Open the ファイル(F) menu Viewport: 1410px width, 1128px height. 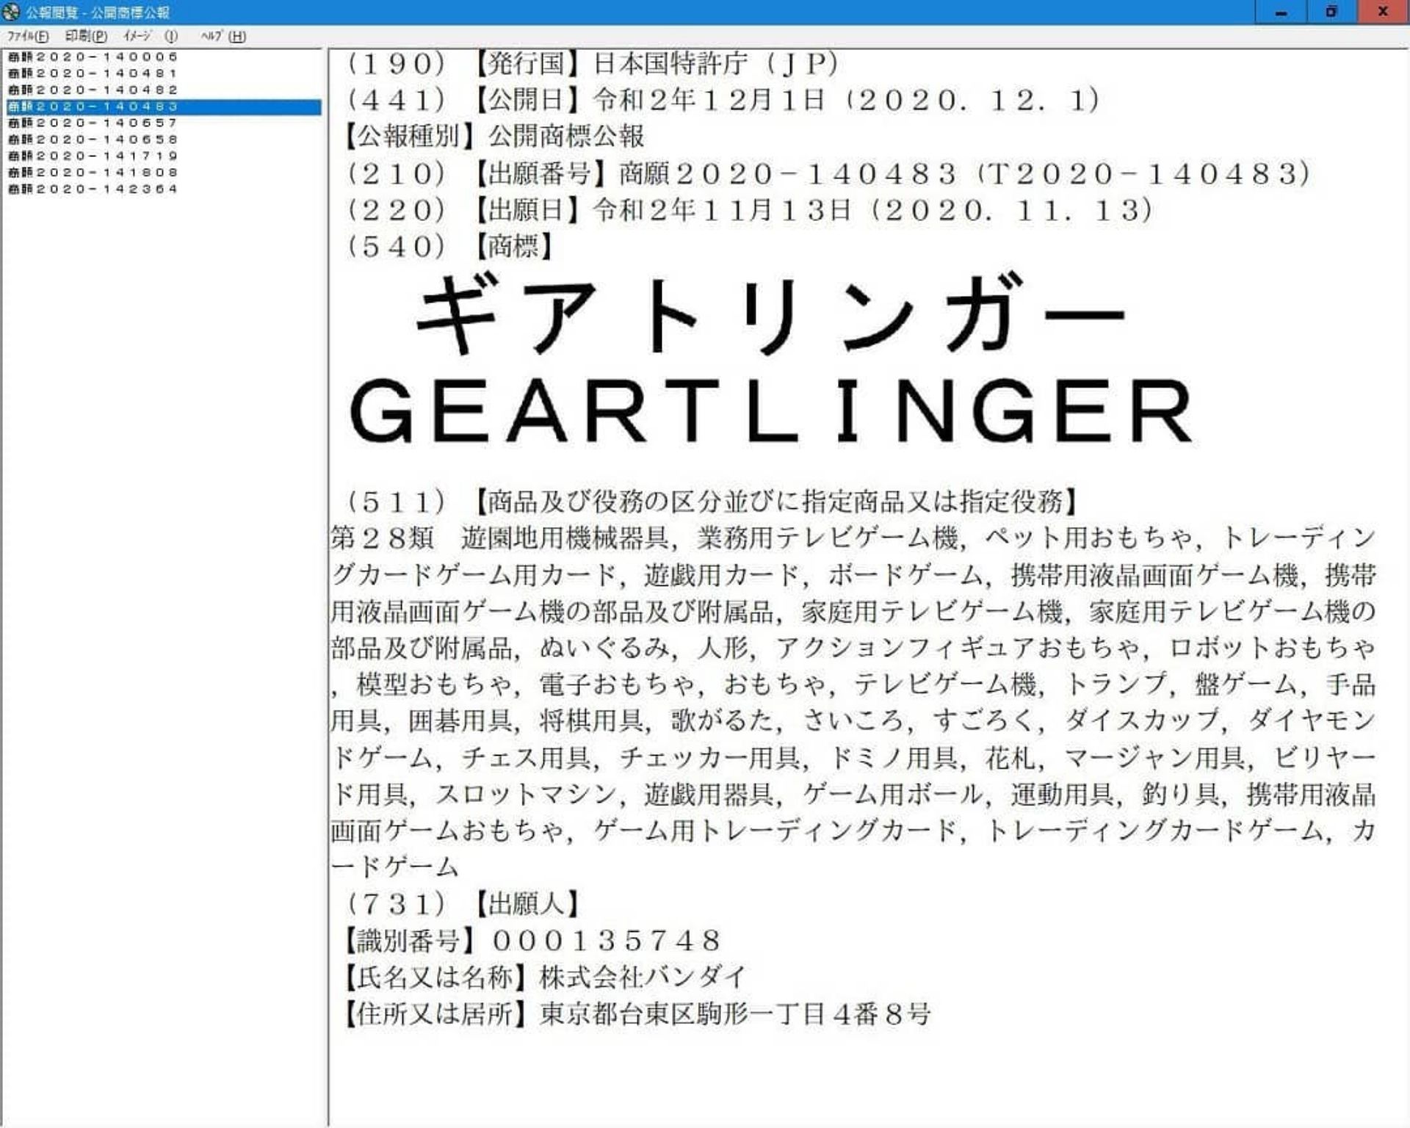coord(28,36)
